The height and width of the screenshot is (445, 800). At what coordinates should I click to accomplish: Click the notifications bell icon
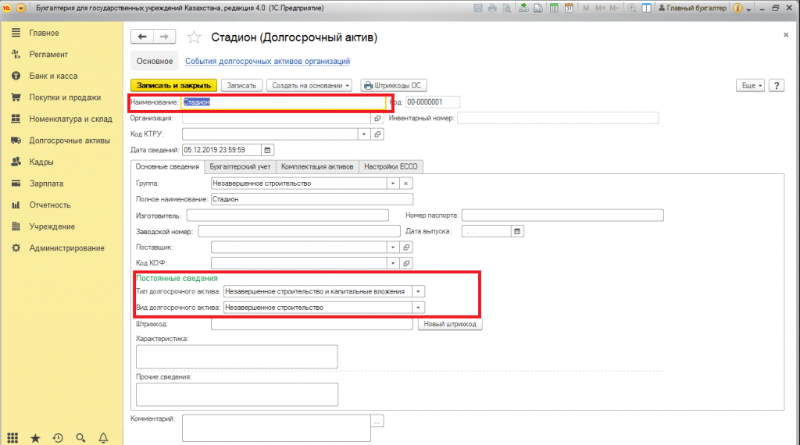coord(104,439)
